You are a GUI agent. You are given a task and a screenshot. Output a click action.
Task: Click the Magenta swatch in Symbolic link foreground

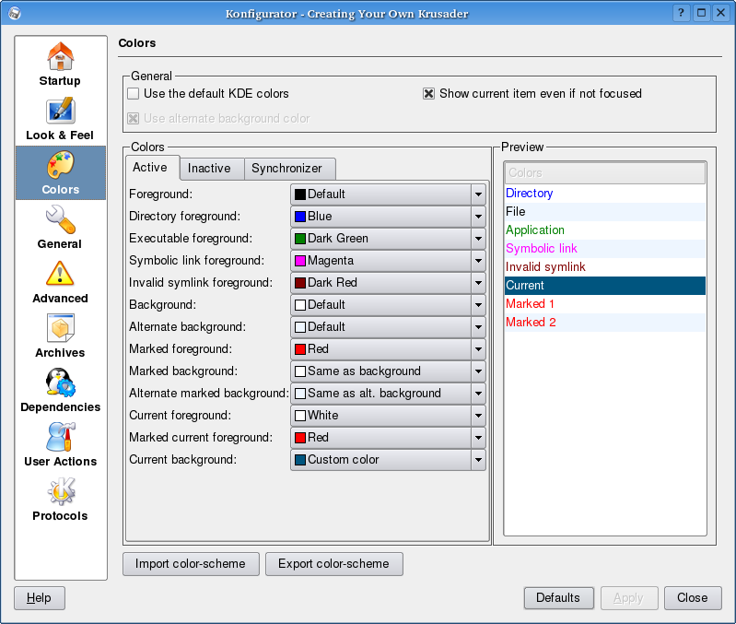pos(300,261)
